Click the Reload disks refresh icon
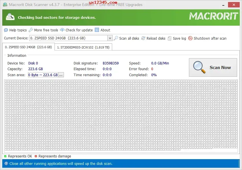Screen dimensions: 242x170 click(x=143, y=38)
